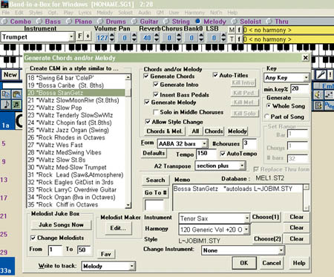The width and height of the screenshot is (334, 277).
Task: Click the Fav button
Action: click(x=105, y=254)
